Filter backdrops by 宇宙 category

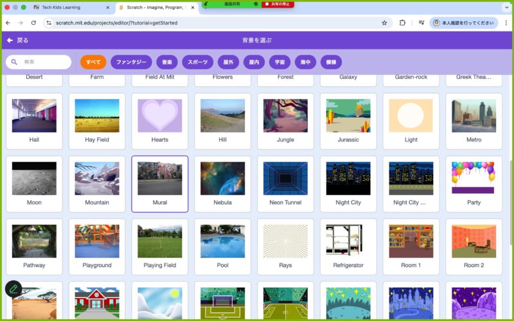click(279, 62)
